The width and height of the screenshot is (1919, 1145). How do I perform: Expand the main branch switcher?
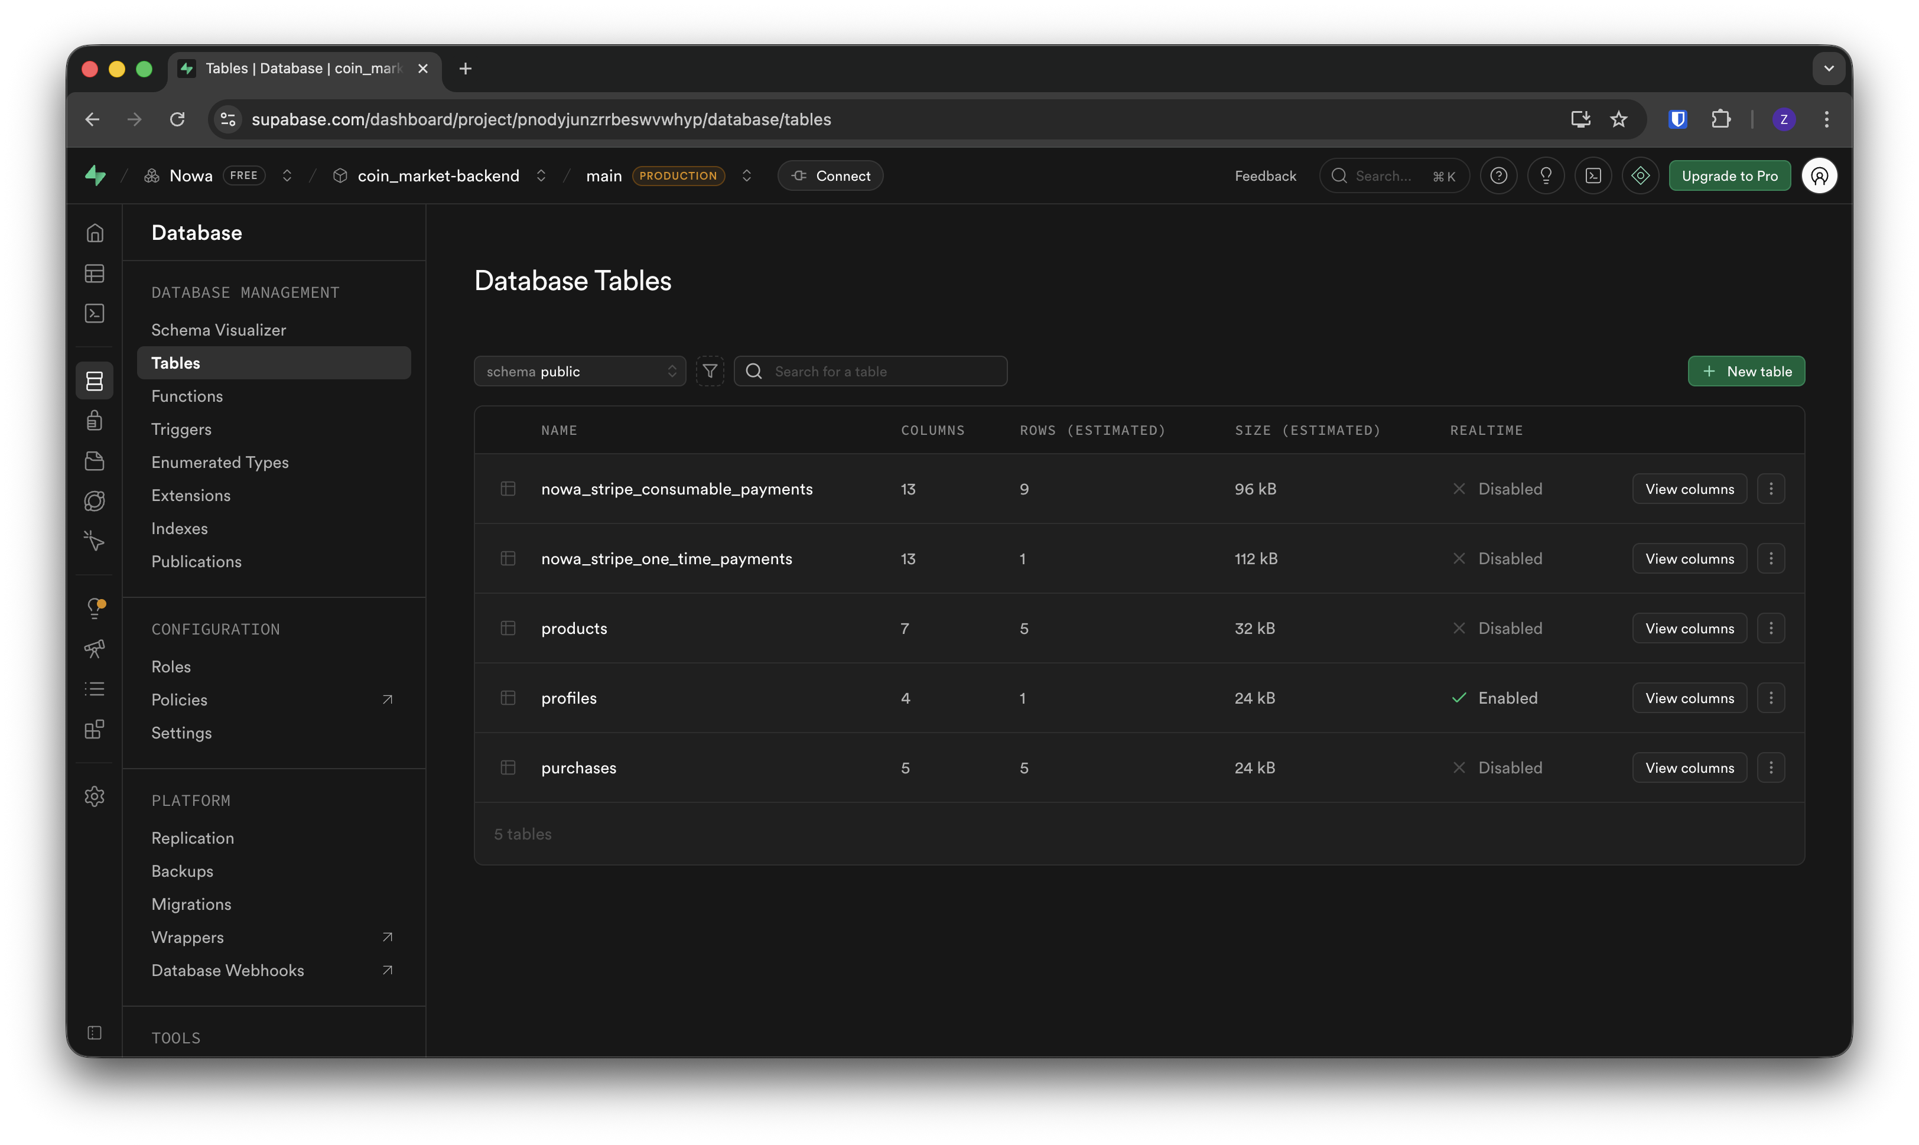click(x=746, y=176)
